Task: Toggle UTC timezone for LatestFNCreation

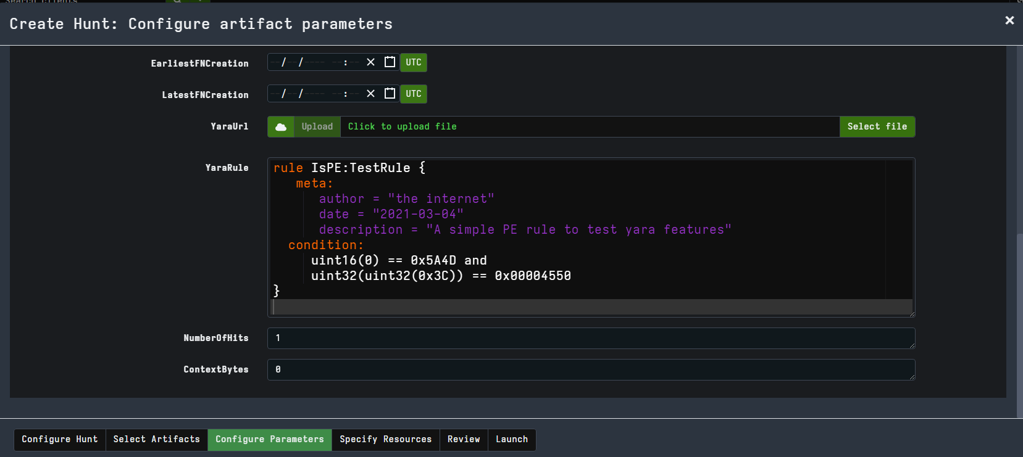Action: [x=414, y=94]
